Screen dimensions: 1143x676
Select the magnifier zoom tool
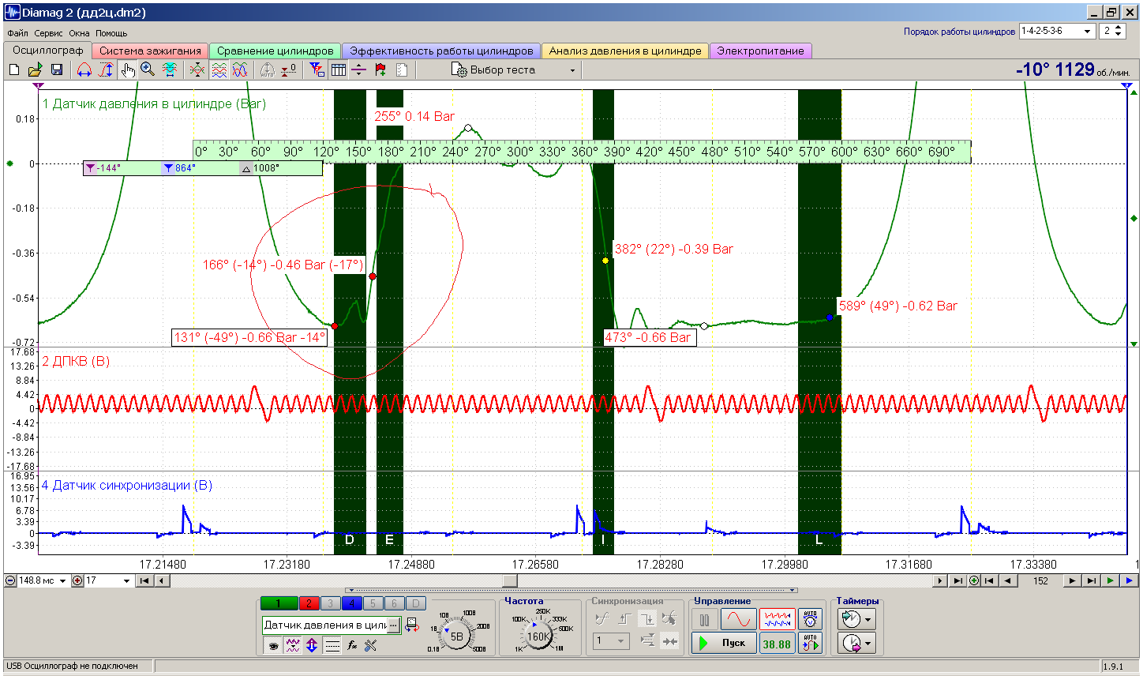click(148, 70)
